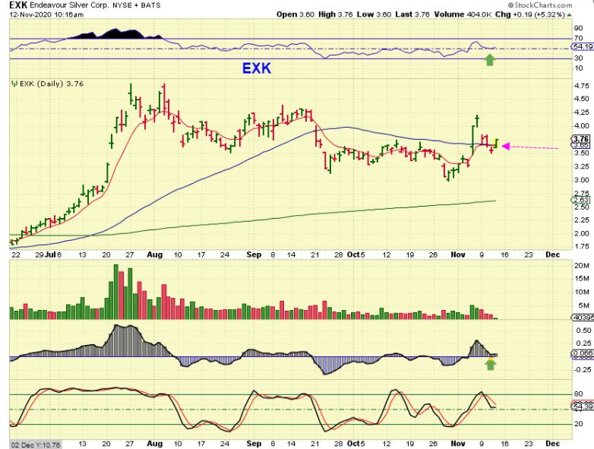Click the 30 level on RSI axis

(579, 58)
